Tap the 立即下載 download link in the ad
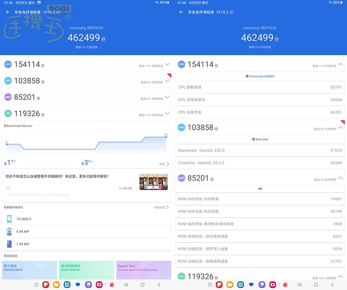The image size is (347, 290). 126,189
